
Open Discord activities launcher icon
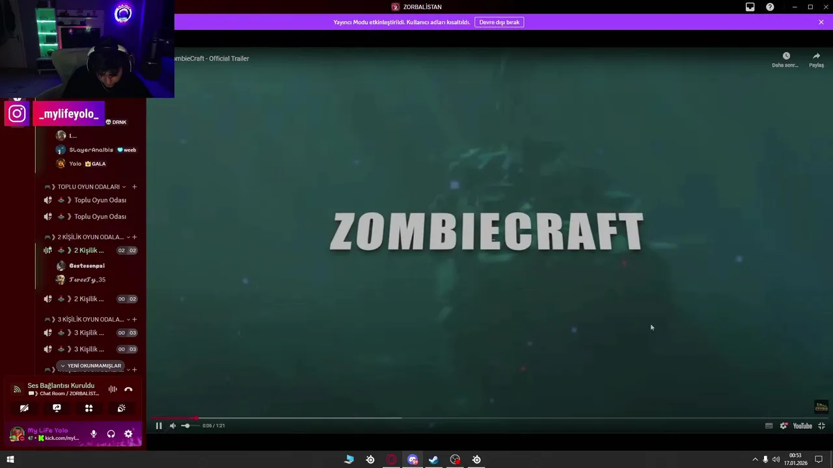coord(89,408)
